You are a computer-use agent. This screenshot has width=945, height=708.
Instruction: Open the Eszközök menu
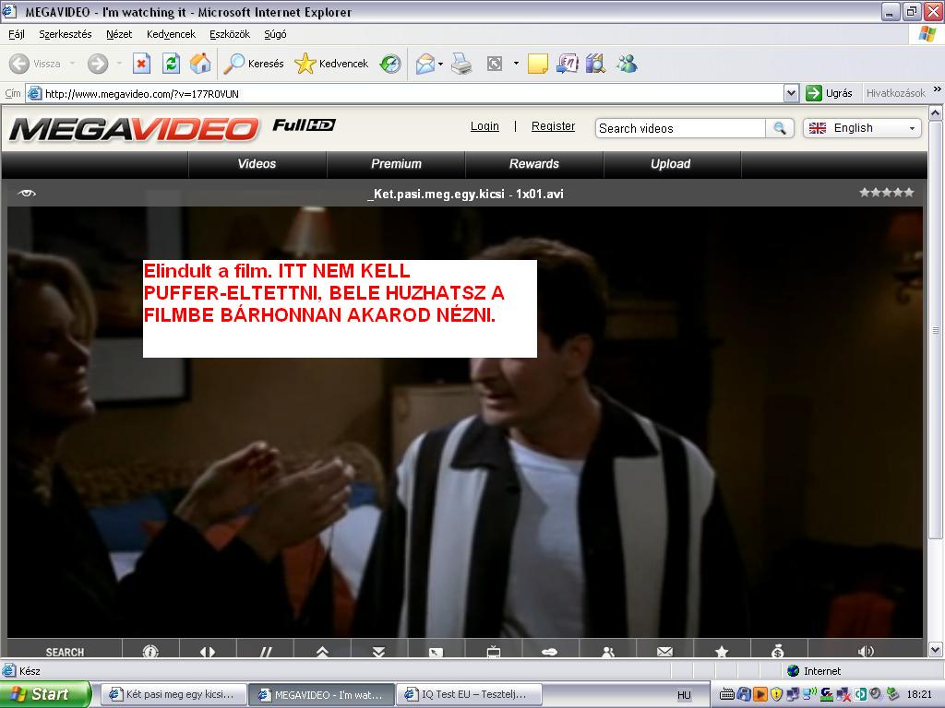[x=230, y=34]
